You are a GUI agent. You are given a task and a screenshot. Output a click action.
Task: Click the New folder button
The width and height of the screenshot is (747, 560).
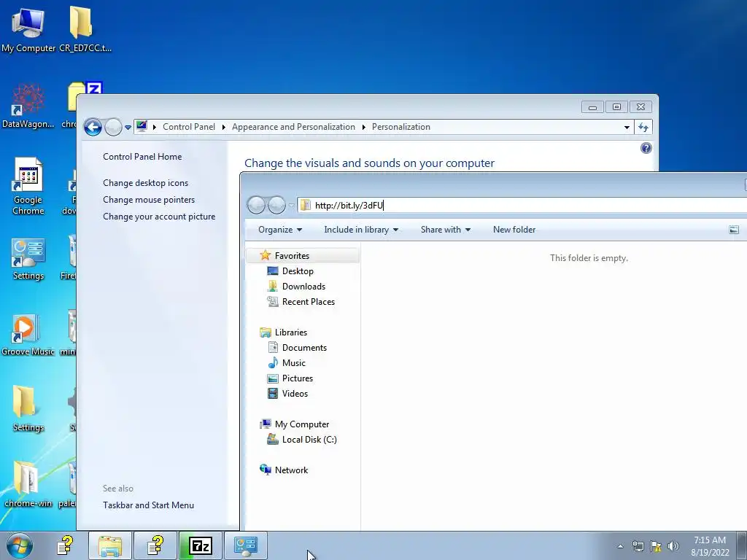point(514,230)
